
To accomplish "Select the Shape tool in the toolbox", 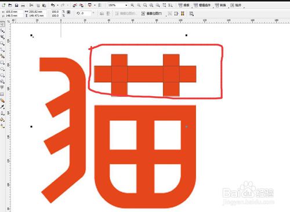I will [x=2, y=31].
